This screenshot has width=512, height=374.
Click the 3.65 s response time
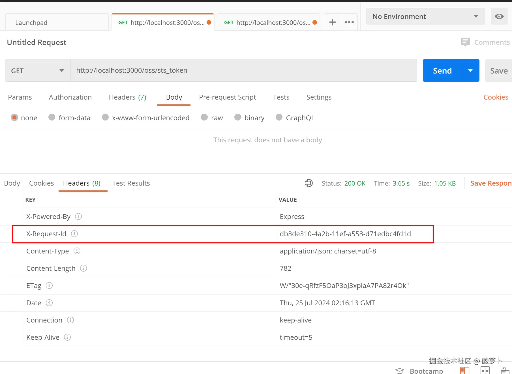401,183
